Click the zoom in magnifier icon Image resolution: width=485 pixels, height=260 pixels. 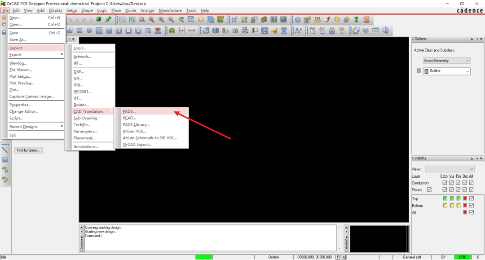161,19
